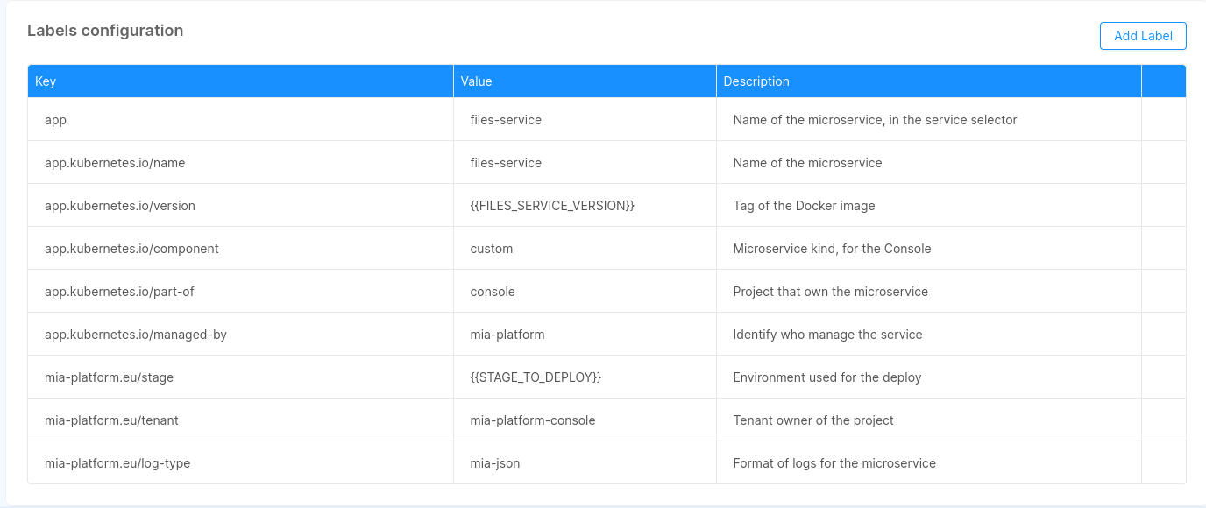The height and width of the screenshot is (508, 1206).
Task: Select the app.kubernetes.io/managed-by key
Action: (x=136, y=335)
